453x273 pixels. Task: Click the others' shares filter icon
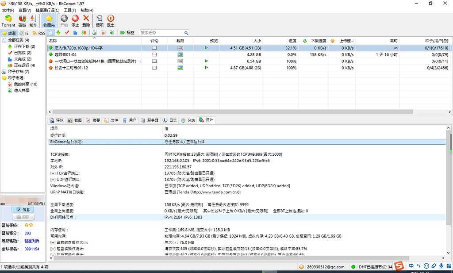pyautogui.click(x=111, y=33)
